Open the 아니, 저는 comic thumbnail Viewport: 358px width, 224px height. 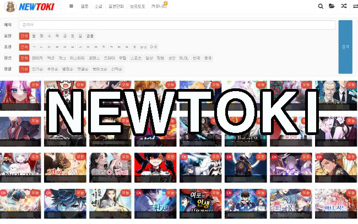336,204
